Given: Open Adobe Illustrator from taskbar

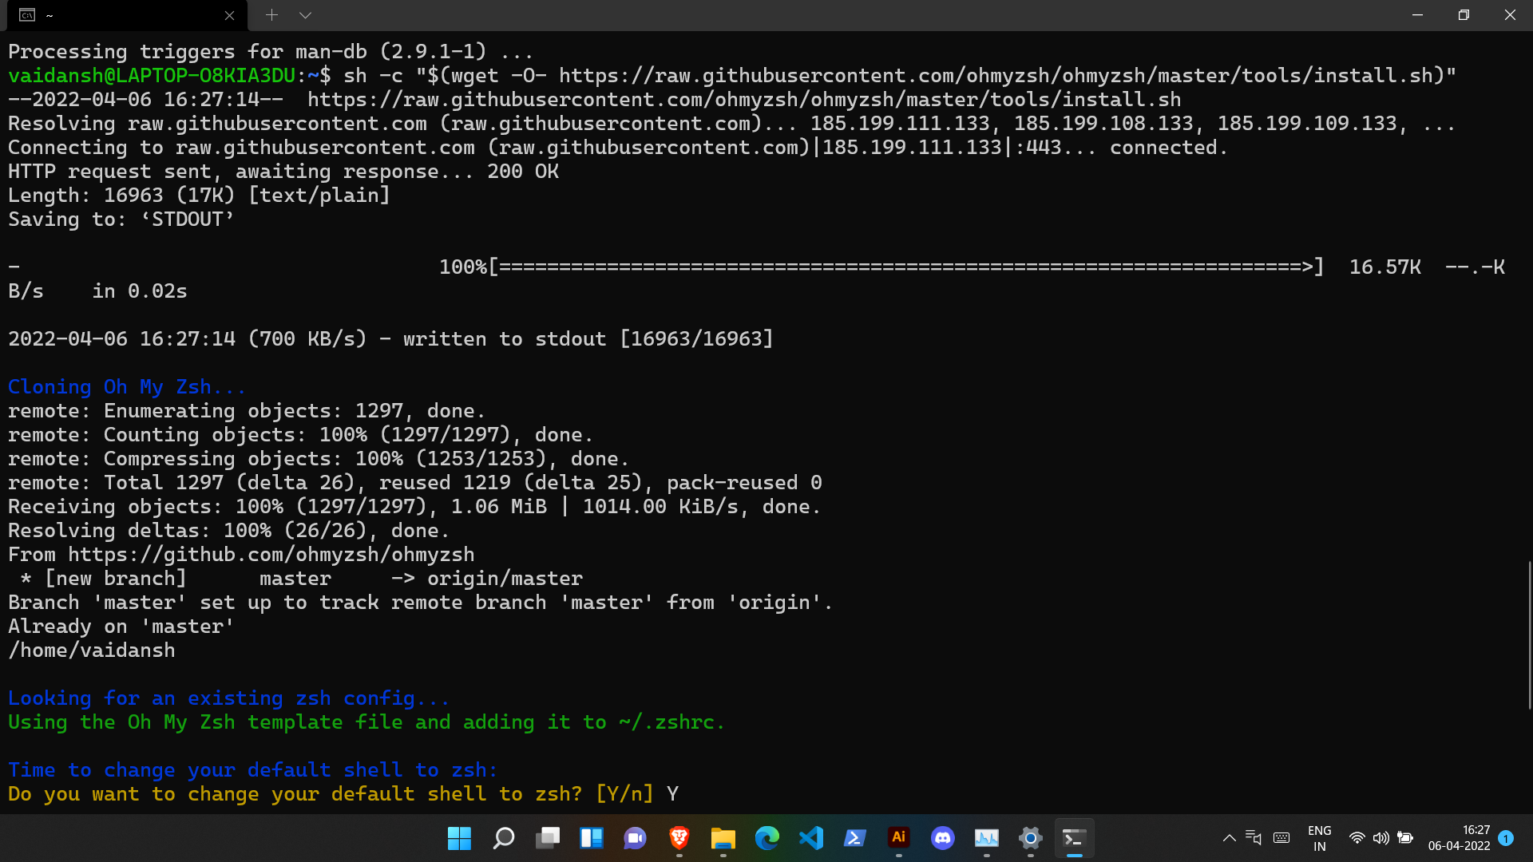Looking at the screenshot, I should pyautogui.click(x=899, y=838).
